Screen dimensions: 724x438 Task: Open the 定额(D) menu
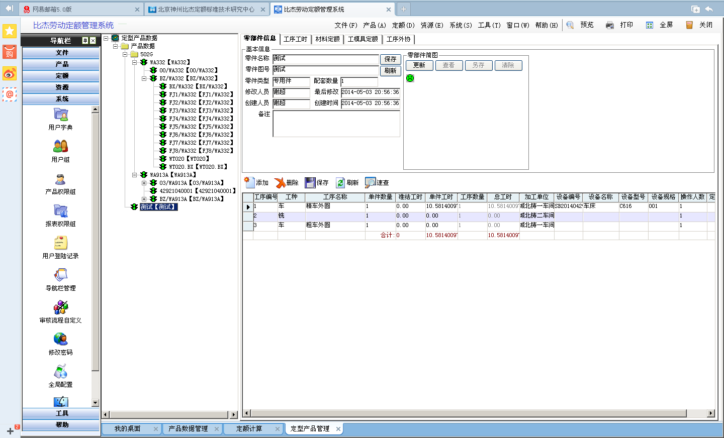[x=403, y=25]
